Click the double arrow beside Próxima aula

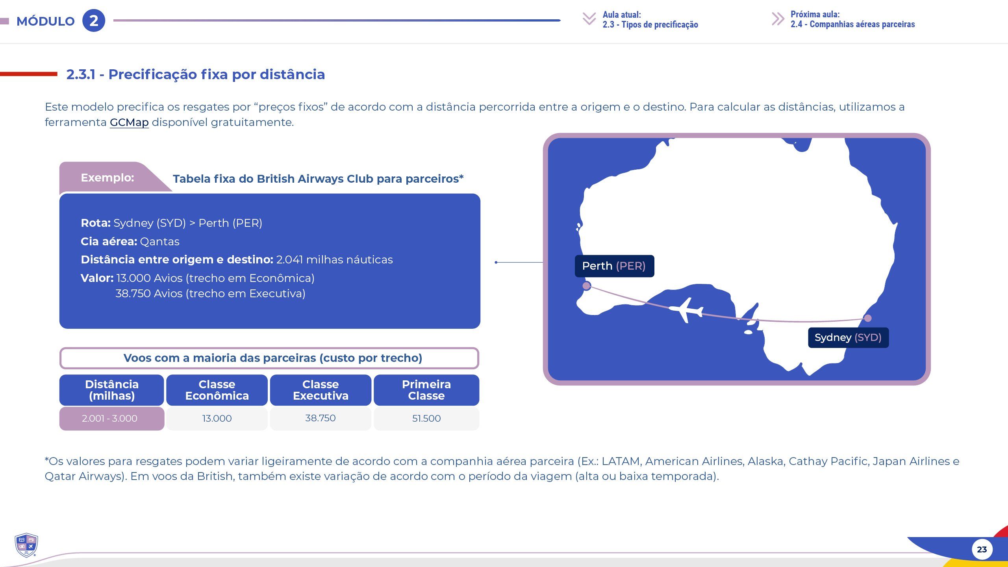coord(777,19)
